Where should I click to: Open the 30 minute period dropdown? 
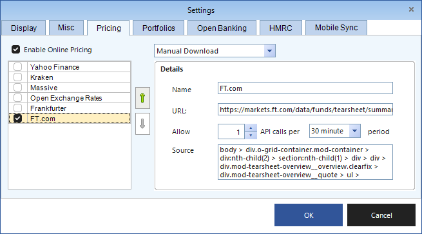355,131
